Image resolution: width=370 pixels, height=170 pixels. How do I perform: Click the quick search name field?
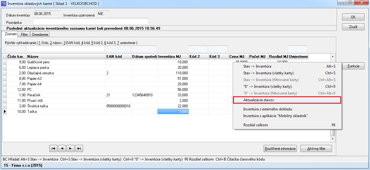pyautogui.click(x=65, y=49)
